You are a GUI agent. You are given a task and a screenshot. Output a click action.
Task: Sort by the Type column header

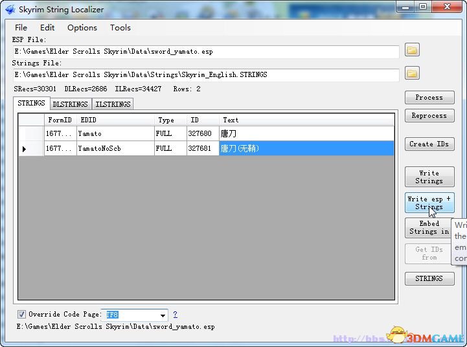click(170, 120)
